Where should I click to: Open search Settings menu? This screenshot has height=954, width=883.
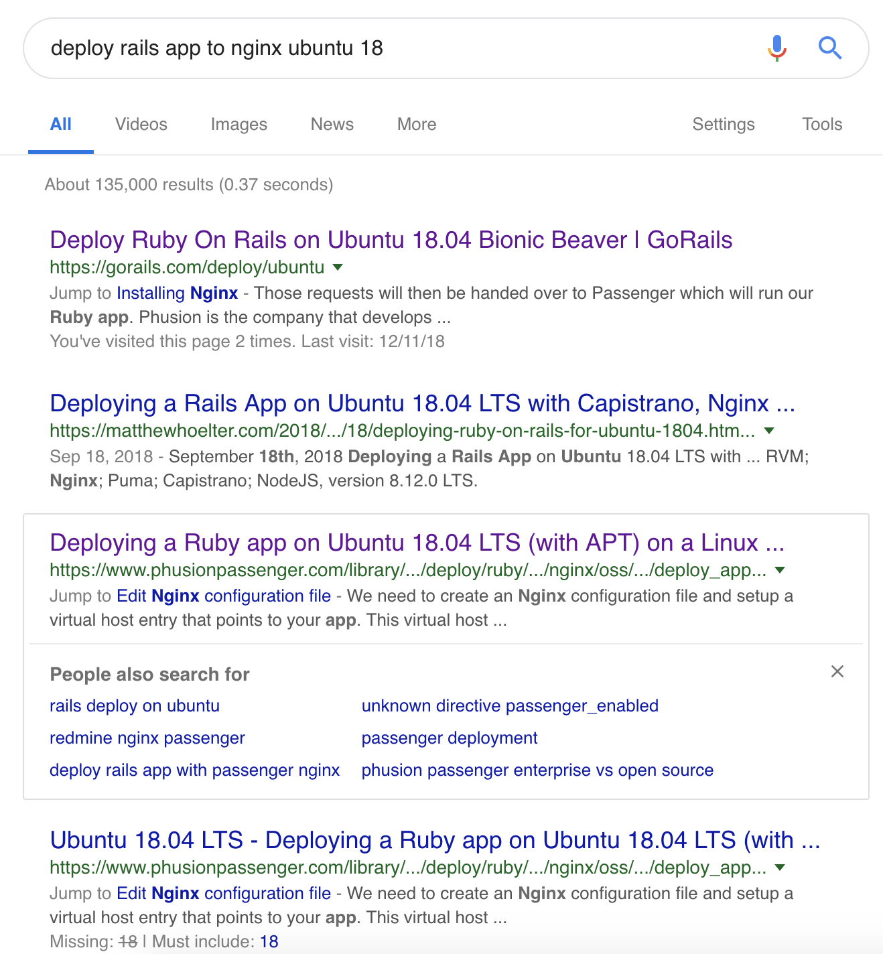(724, 125)
